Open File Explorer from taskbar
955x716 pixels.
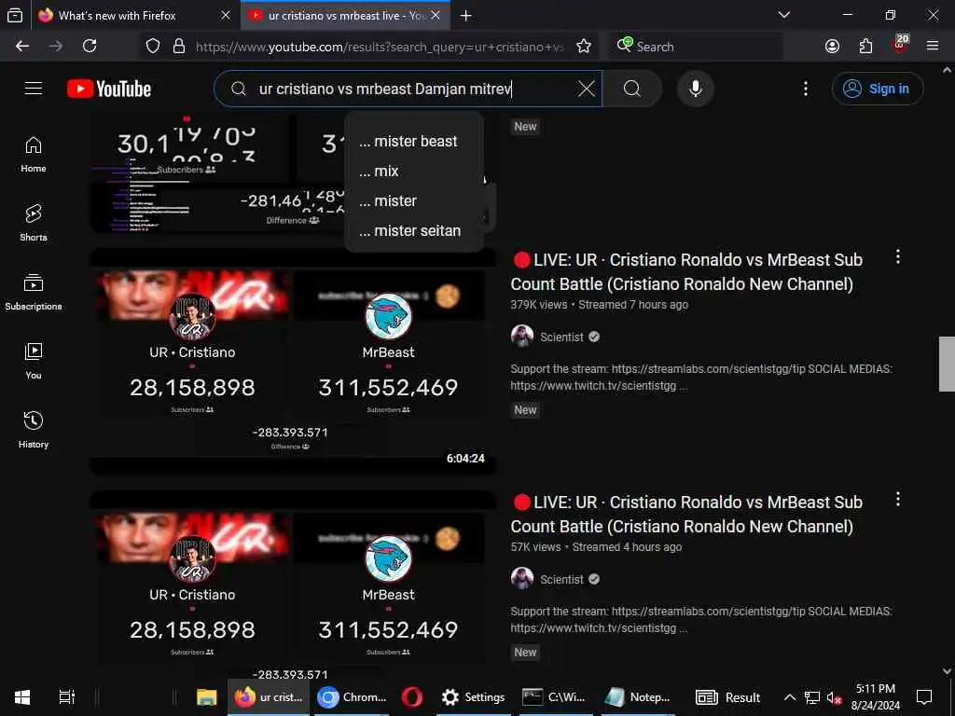coord(206,697)
